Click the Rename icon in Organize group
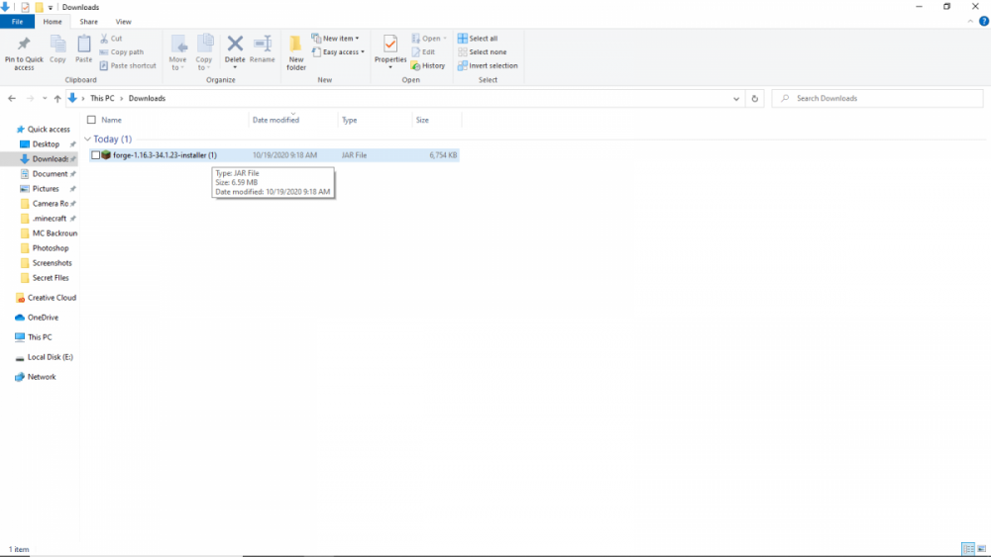Image resolution: width=991 pixels, height=557 pixels. (x=263, y=46)
